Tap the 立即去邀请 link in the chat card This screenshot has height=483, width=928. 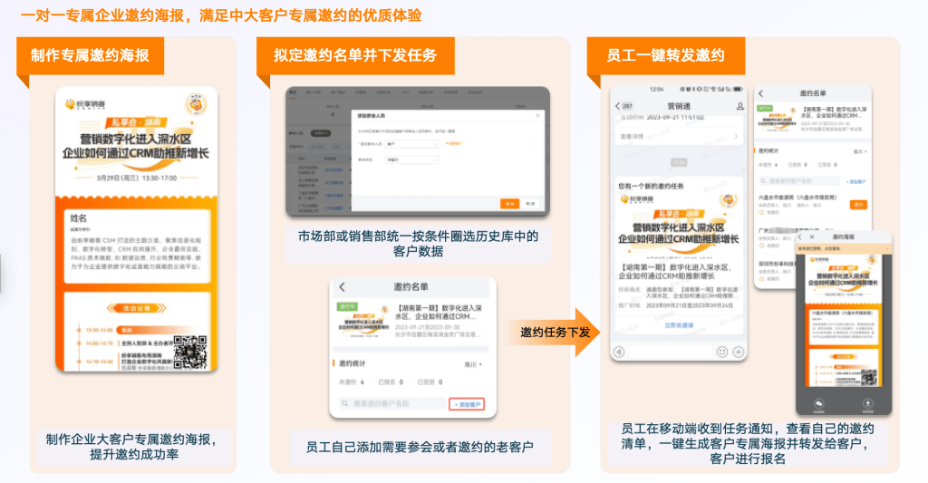(x=679, y=324)
